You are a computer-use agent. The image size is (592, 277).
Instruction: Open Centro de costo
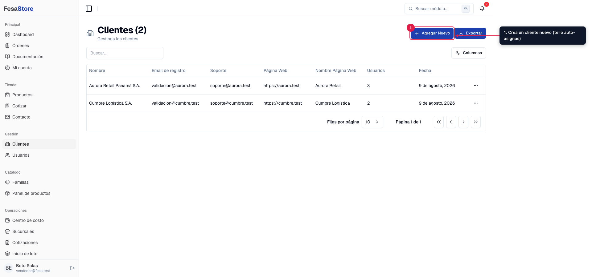click(39, 220)
